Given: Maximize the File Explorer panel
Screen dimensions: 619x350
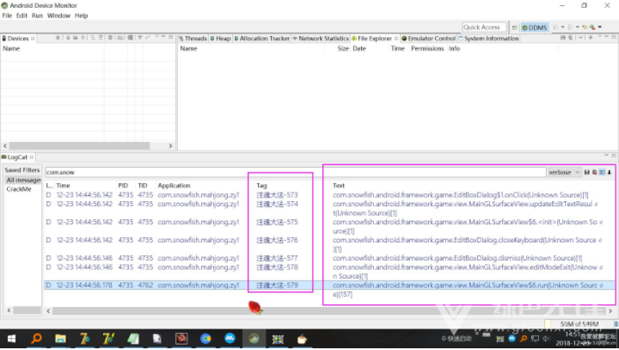Looking at the screenshot, I should (x=614, y=37).
